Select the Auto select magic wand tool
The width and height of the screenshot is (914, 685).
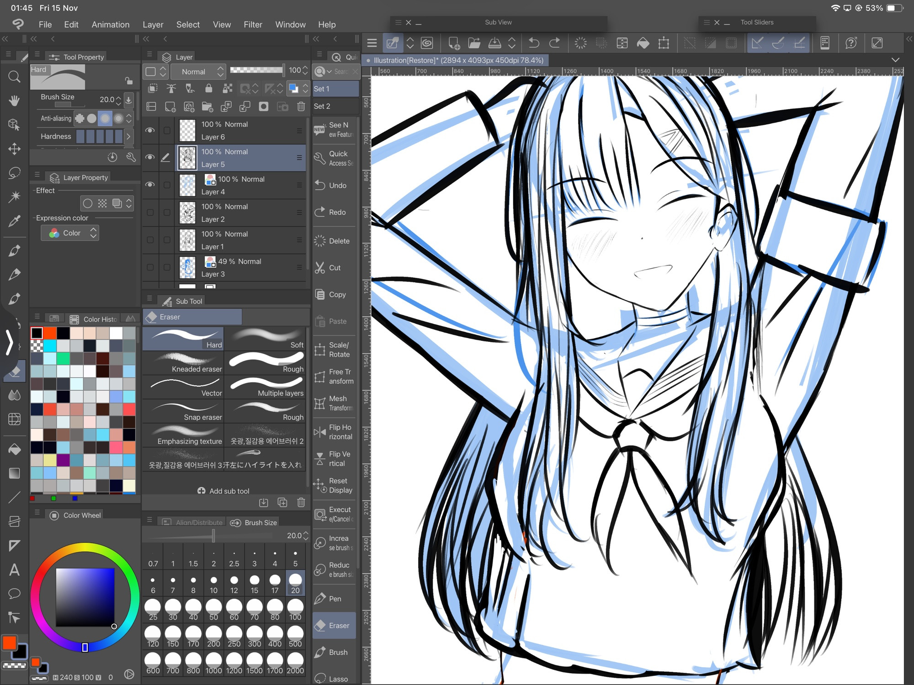[14, 196]
